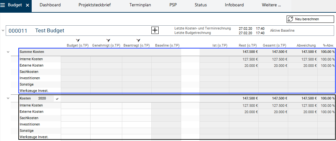Screen dimensions: 336x141
Task: Select the Status tab
Action: click(x=201, y=5)
